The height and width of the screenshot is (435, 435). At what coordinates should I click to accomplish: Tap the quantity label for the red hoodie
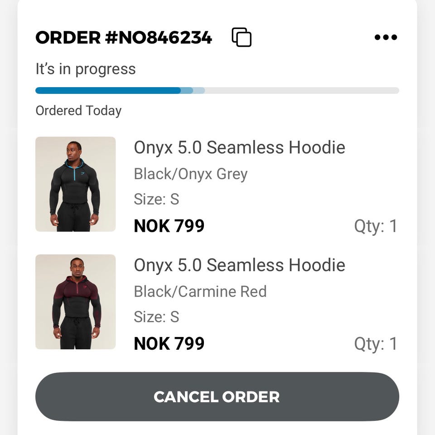tap(375, 344)
